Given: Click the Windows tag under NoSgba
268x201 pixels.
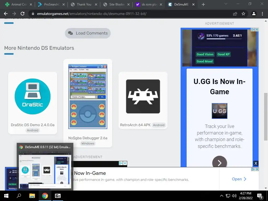Looking at the screenshot, I should (88, 143).
